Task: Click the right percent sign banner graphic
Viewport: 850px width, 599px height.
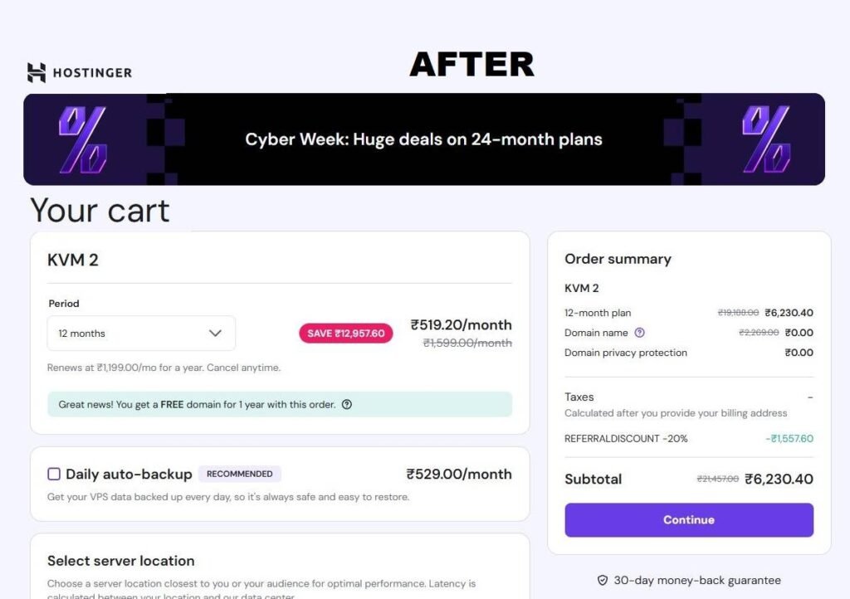Action: [x=765, y=139]
